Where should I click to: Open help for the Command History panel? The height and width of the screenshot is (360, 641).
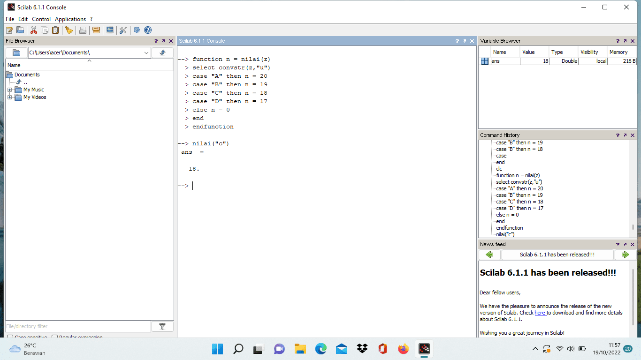pyautogui.click(x=618, y=135)
